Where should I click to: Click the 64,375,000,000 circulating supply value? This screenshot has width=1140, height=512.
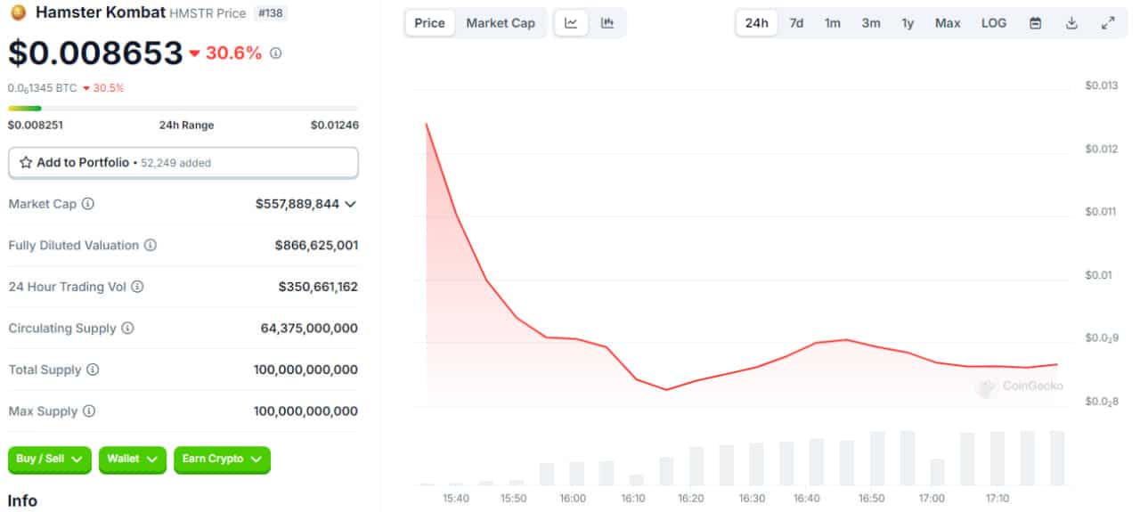coord(309,329)
